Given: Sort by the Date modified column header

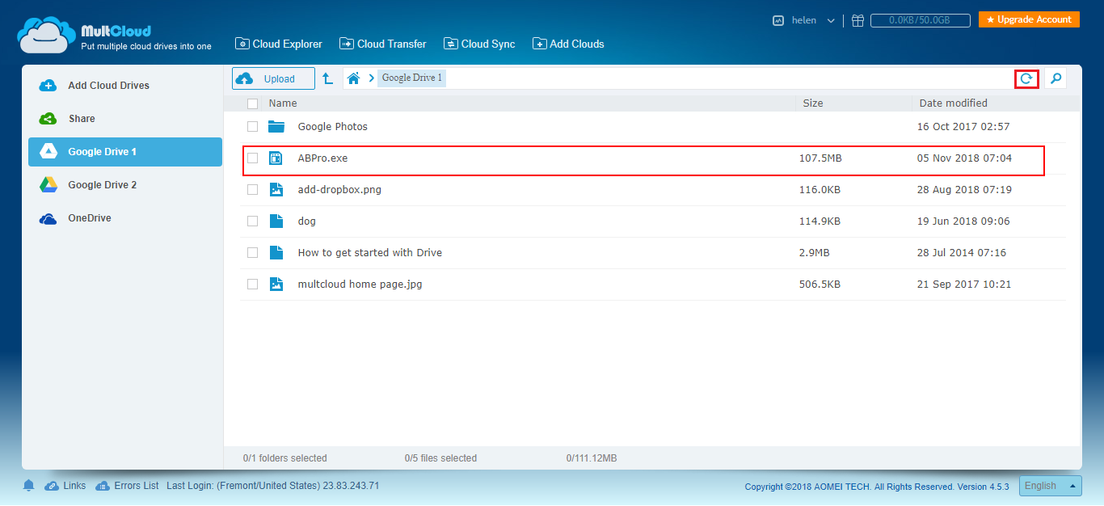Looking at the screenshot, I should tap(954, 103).
